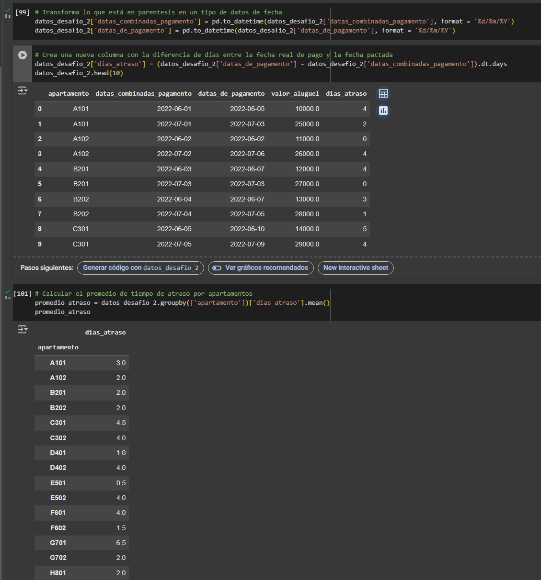Image resolution: width=541 pixels, height=580 pixels.
Task: Click H801 row in average table
Action: [x=81, y=573]
